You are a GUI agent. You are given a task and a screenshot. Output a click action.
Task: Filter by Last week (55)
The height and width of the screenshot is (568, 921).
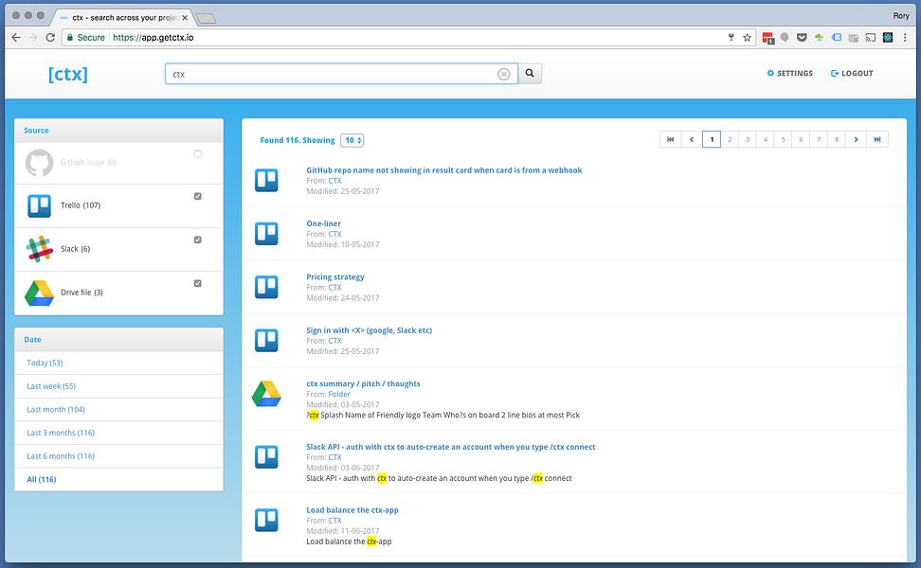tap(51, 386)
